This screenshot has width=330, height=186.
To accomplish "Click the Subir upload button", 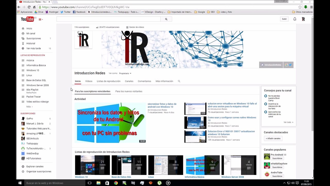I will pos(284,19).
